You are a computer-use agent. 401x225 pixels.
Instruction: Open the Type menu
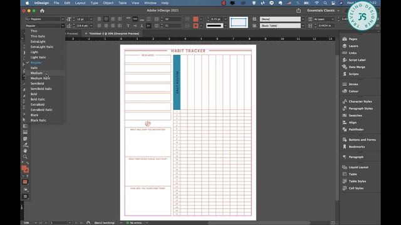(x=94, y=3)
